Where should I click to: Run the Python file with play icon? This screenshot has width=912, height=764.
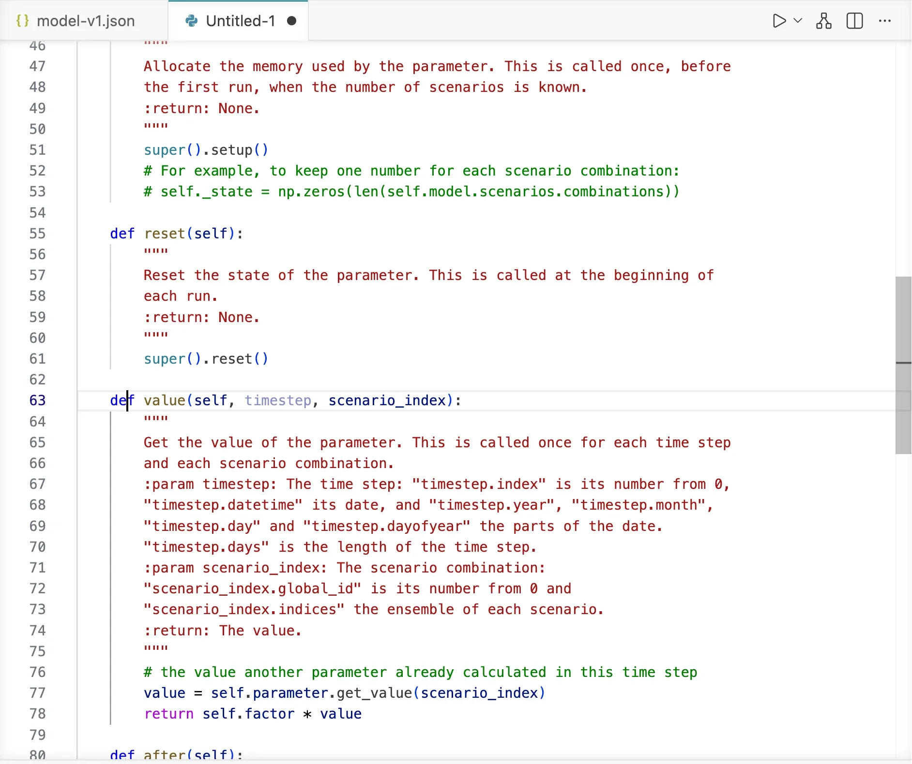(x=779, y=21)
